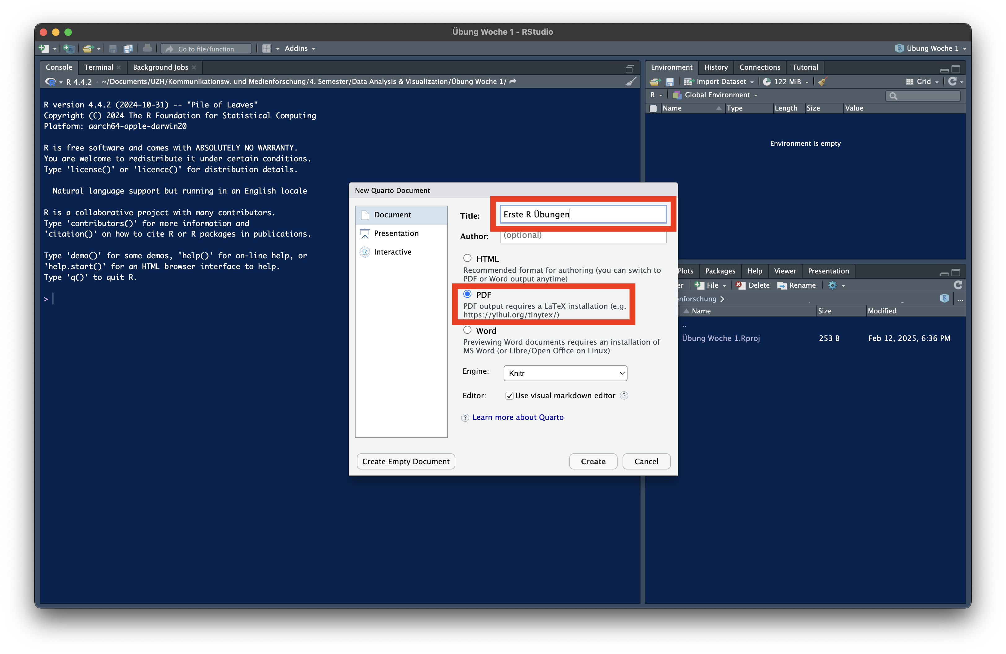Click the Workspace Panes grid icon
The image size is (1006, 654).
point(267,49)
